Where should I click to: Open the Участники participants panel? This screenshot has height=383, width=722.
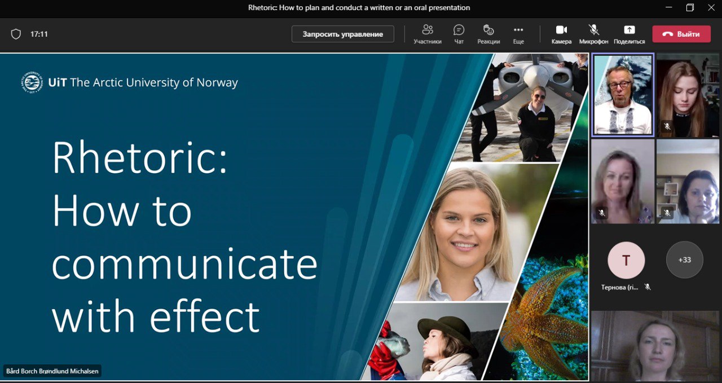pos(427,33)
